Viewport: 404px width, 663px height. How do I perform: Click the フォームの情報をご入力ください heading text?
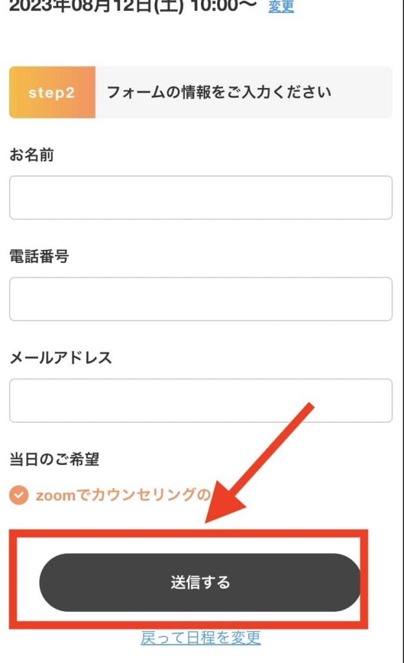click(x=218, y=93)
